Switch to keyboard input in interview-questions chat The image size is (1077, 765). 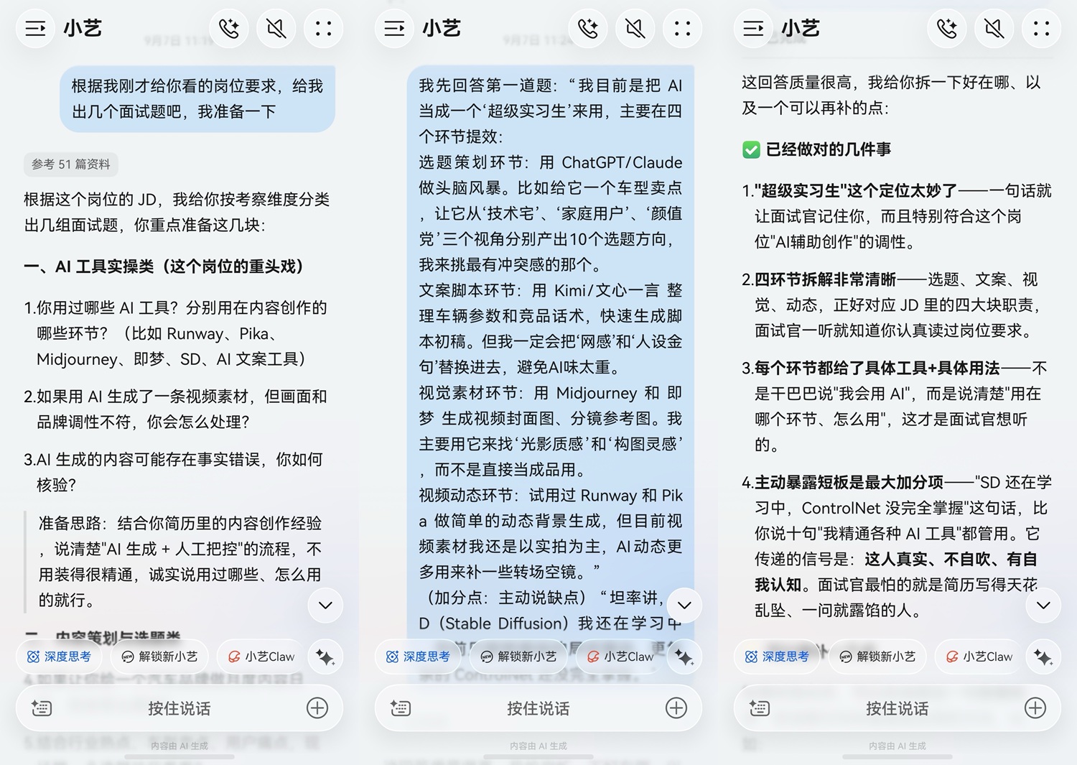click(x=42, y=708)
